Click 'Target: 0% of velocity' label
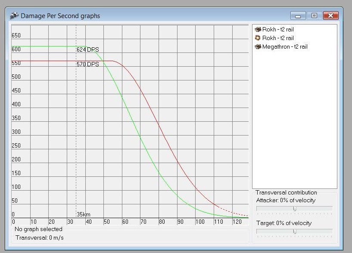 284,223
